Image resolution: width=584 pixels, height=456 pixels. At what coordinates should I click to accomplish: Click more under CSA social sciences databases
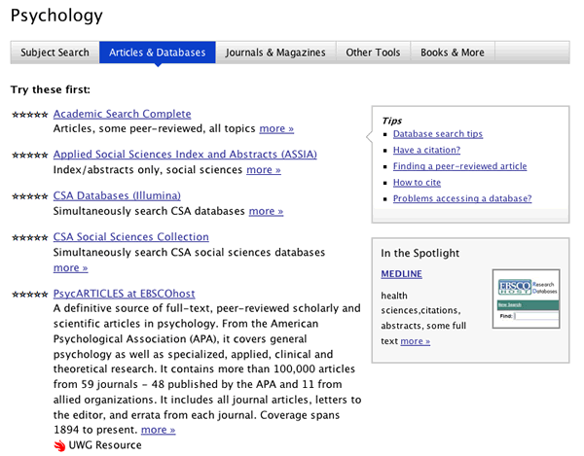[x=70, y=267]
